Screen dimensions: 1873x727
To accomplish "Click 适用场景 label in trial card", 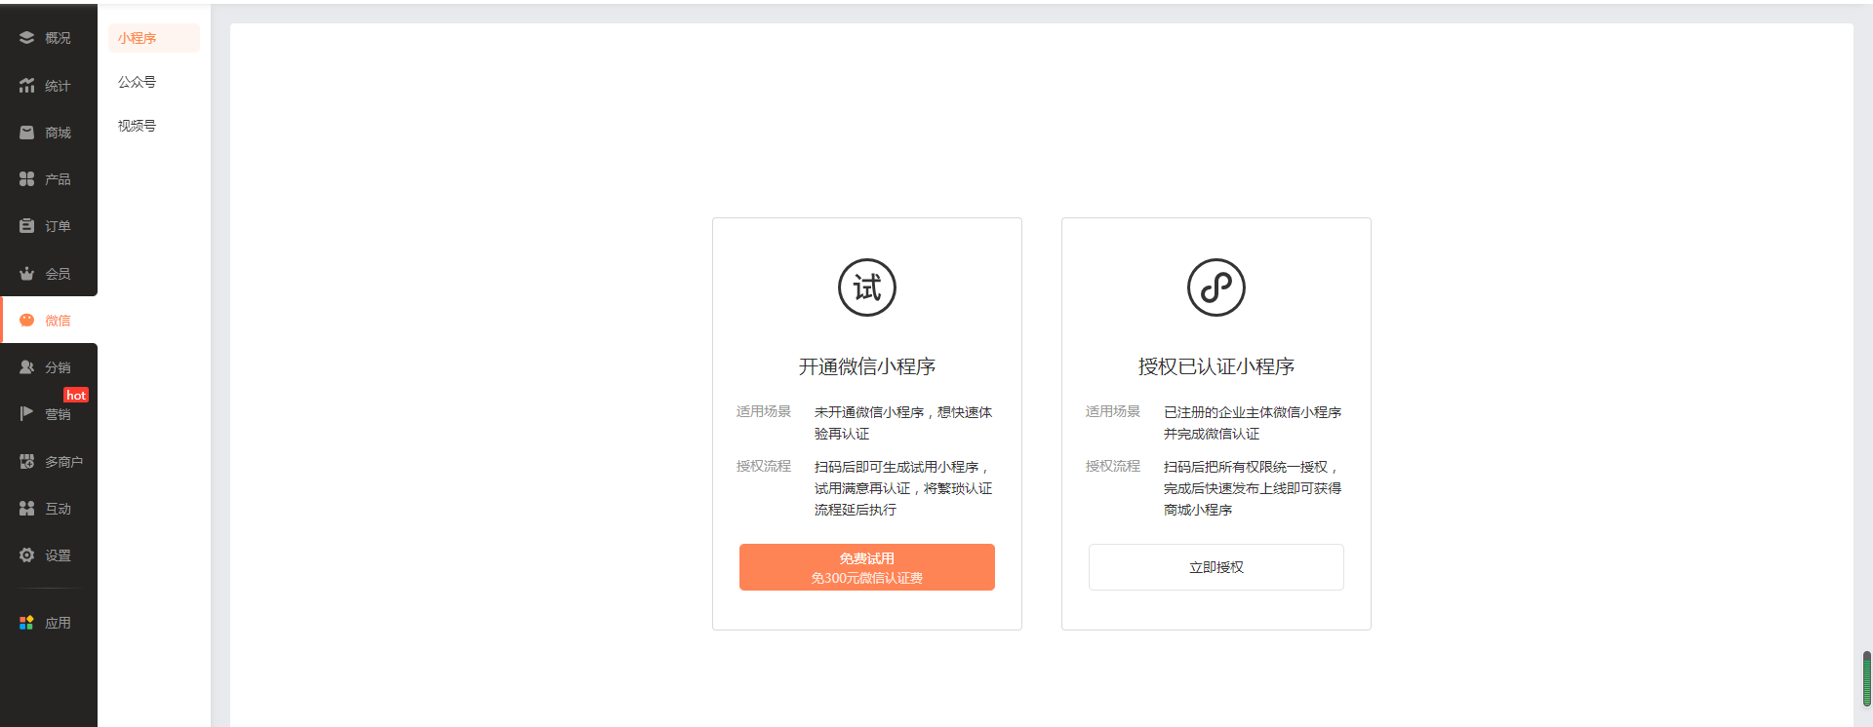I will tap(764, 411).
